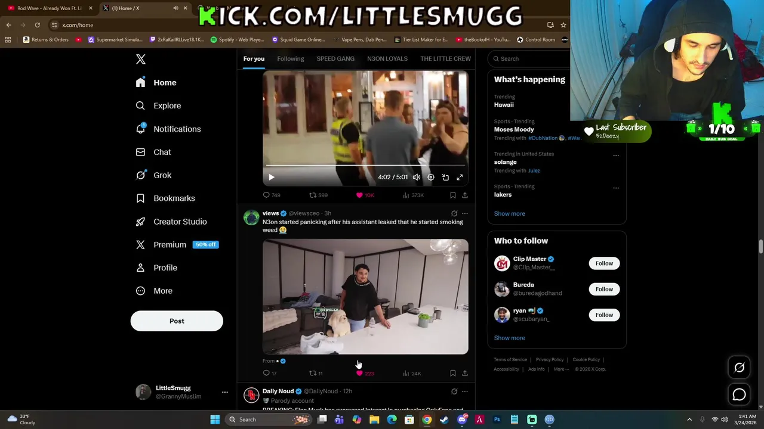Repost the views post with 11 reposts
The width and height of the screenshot is (764, 429).
click(316, 373)
